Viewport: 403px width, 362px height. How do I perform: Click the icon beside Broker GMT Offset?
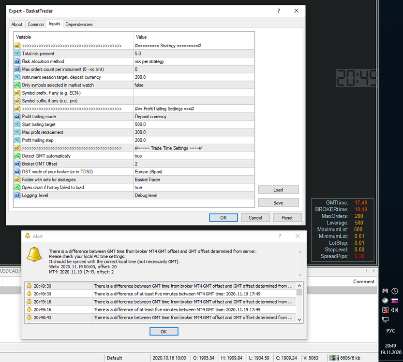click(x=17, y=164)
